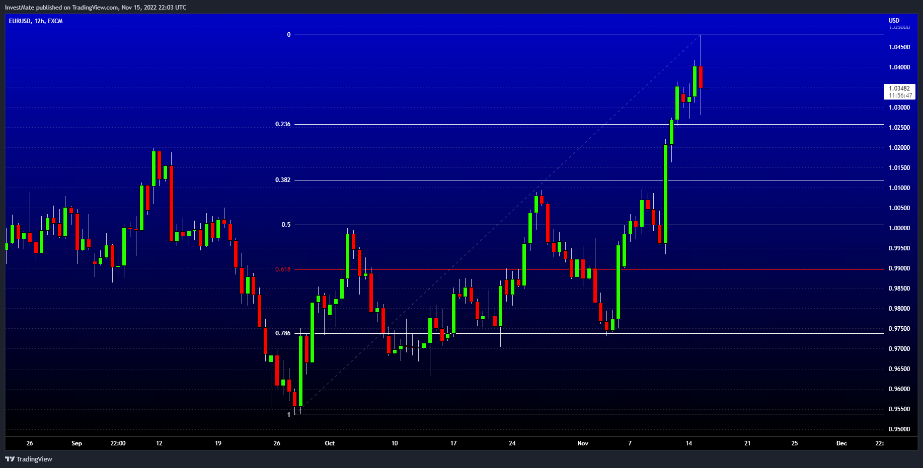Click the Nov label on the time axis
Image resolution: width=923 pixels, height=468 pixels.
pos(583,443)
